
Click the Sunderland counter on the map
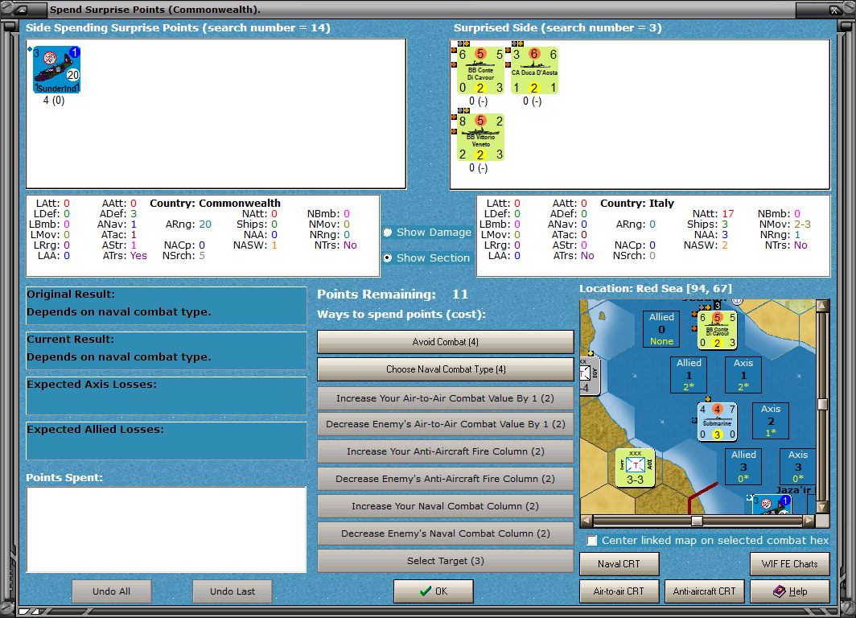pyautogui.click(x=772, y=505)
